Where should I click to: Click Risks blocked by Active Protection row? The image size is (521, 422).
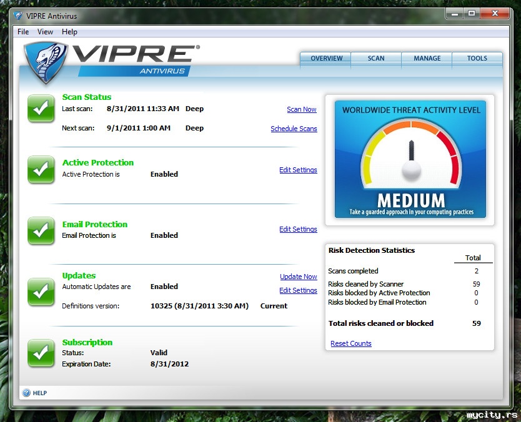(x=404, y=293)
